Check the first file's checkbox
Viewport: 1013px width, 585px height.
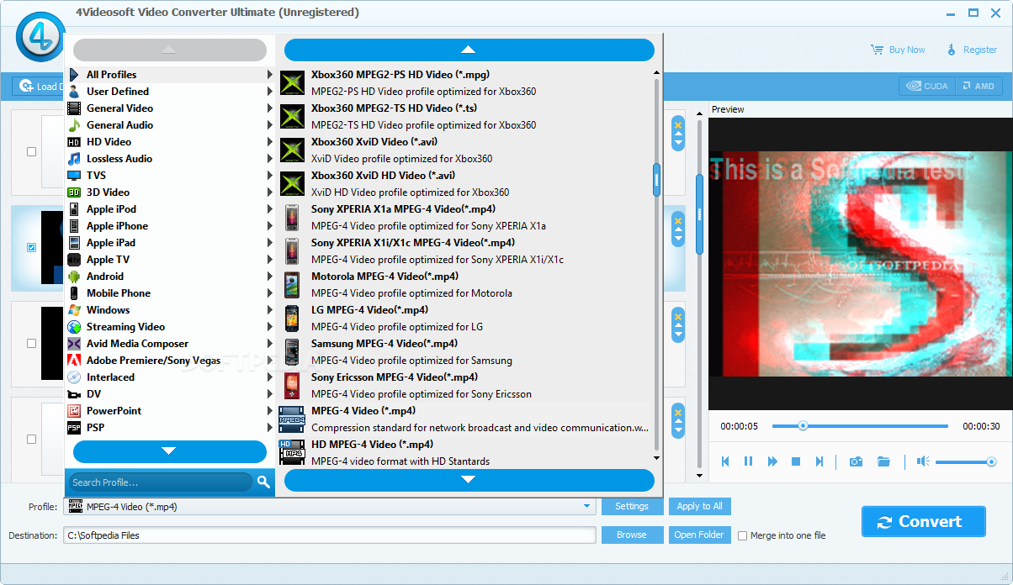pyautogui.click(x=32, y=152)
